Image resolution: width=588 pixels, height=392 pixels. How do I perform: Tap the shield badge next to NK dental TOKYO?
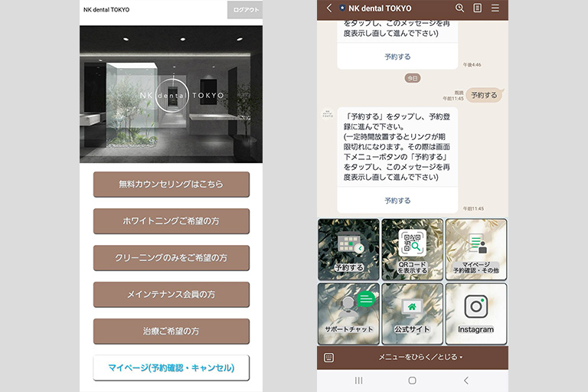click(x=342, y=8)
